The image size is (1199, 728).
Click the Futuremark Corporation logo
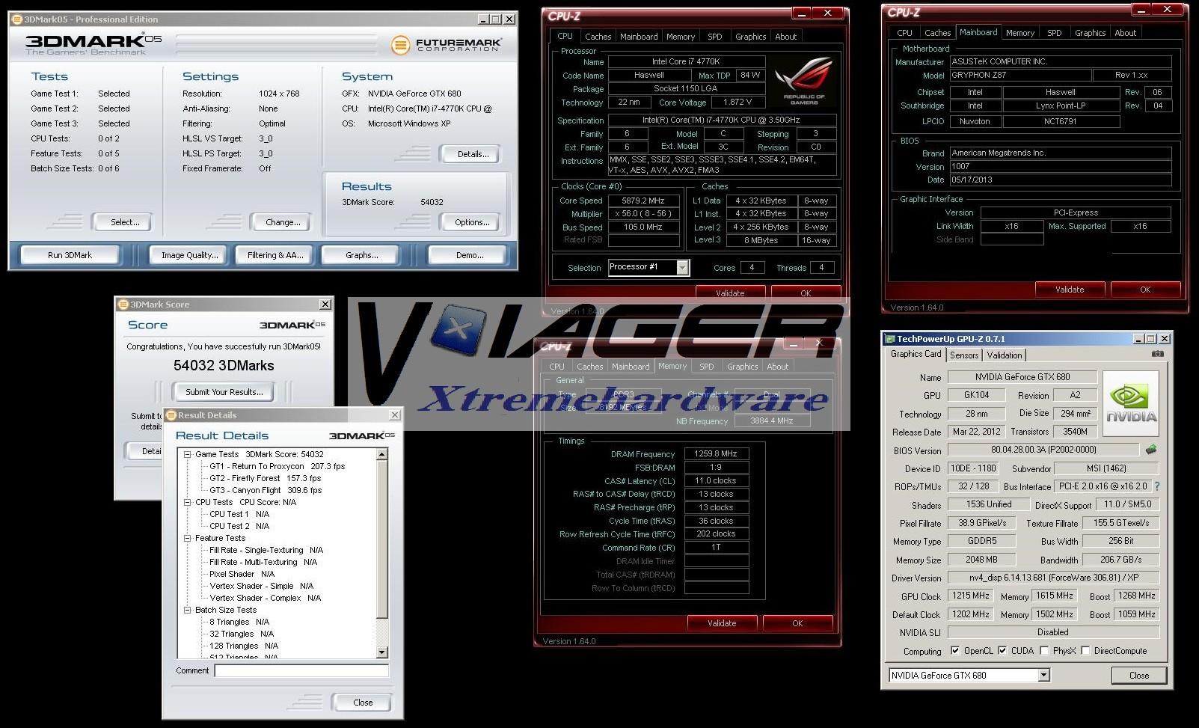pyautogui.click(x=447, y=45)
